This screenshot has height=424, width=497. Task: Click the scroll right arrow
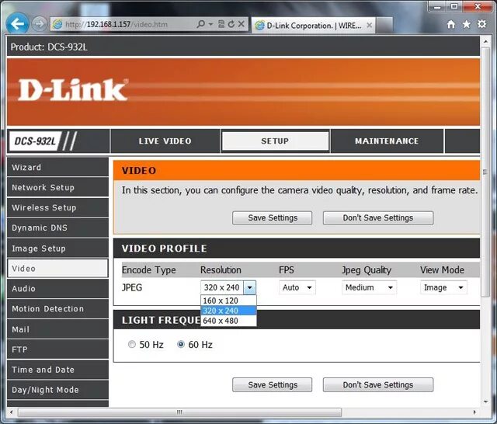[474, 412]
